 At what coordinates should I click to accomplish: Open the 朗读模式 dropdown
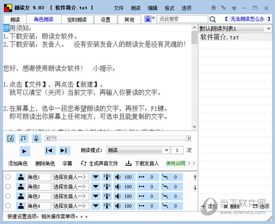pos(138,150)
